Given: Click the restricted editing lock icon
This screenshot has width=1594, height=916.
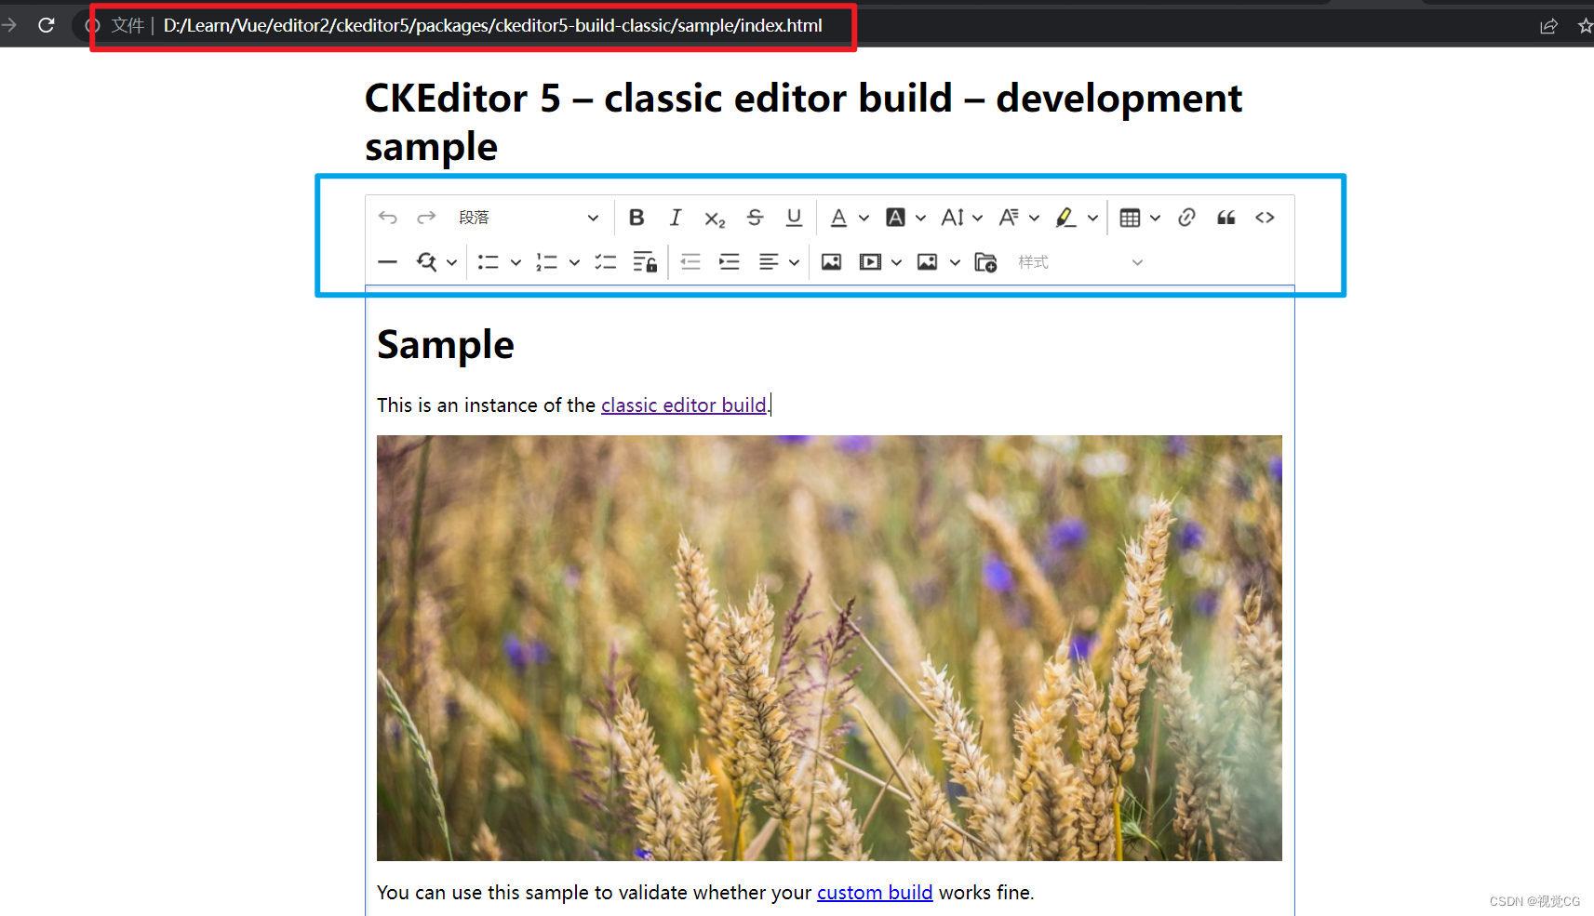Looking at the screenshot, I should pos(645,262).
